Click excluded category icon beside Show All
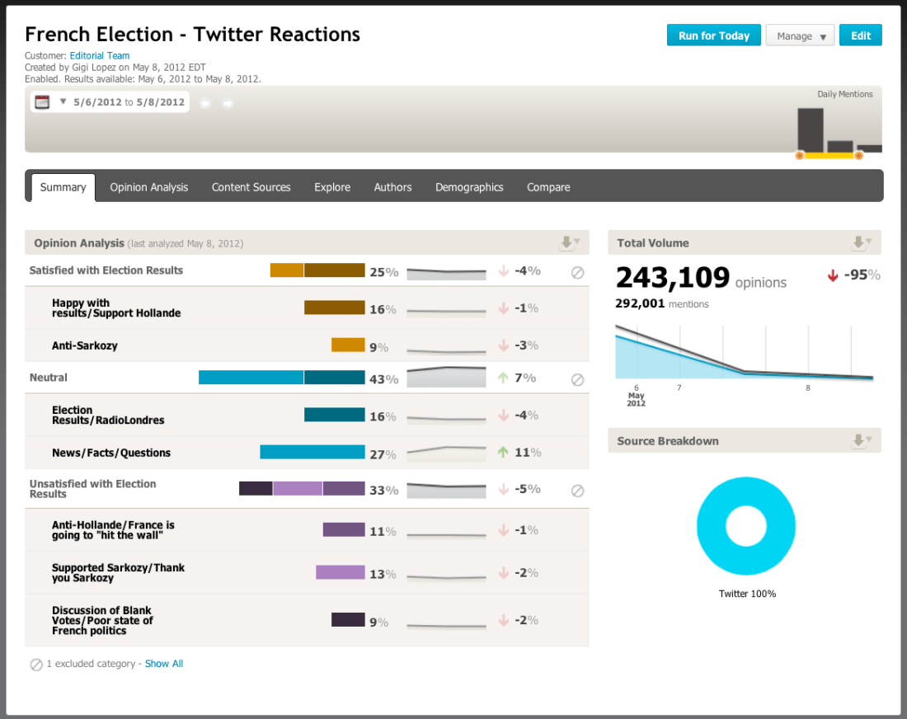Image resolution: width=907 pixels, height=719 pixels. tap(36, 665)
